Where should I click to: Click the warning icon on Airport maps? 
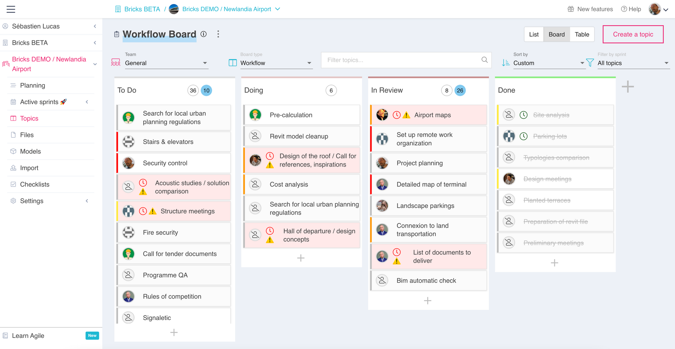tap(407, 115)
